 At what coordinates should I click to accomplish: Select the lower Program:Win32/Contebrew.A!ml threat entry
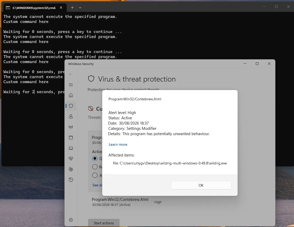pos(120,202)
